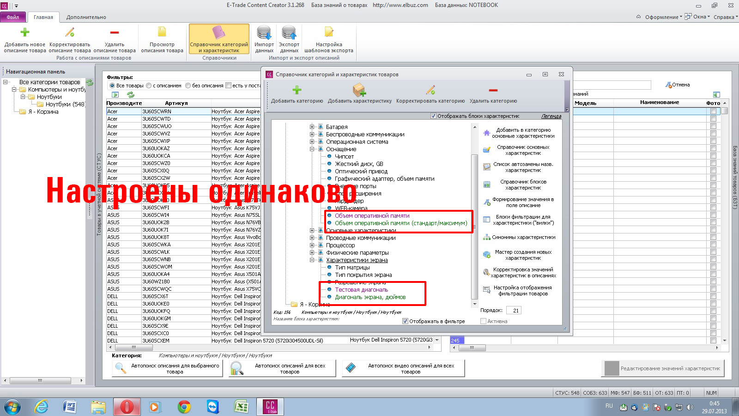Screen dimensions: 739x416
Task: Open Формирование значения в поле описание
Action: 519,202
